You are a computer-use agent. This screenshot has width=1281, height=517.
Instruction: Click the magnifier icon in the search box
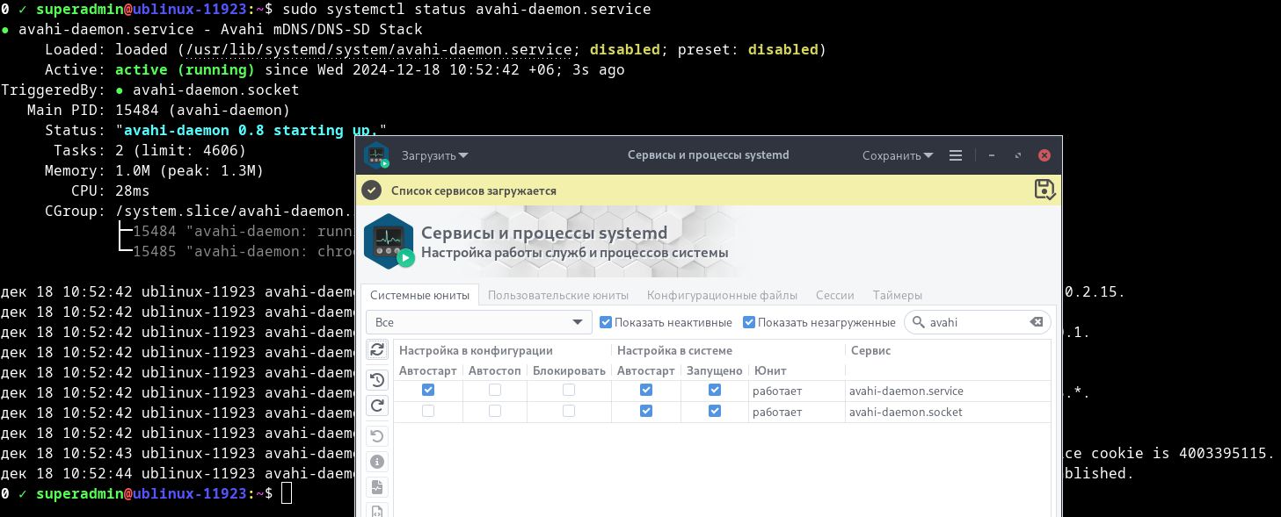(x=919, y=322)
